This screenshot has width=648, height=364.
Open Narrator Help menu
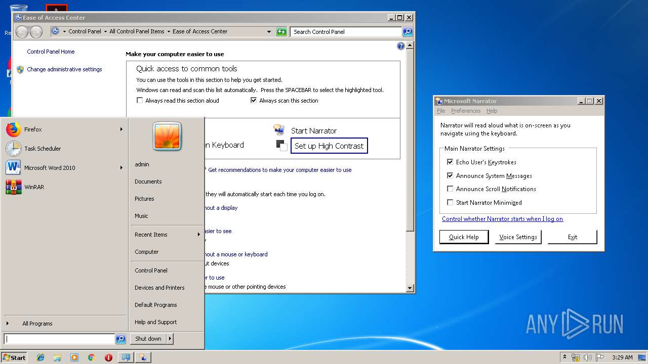(x=492, y=111)
